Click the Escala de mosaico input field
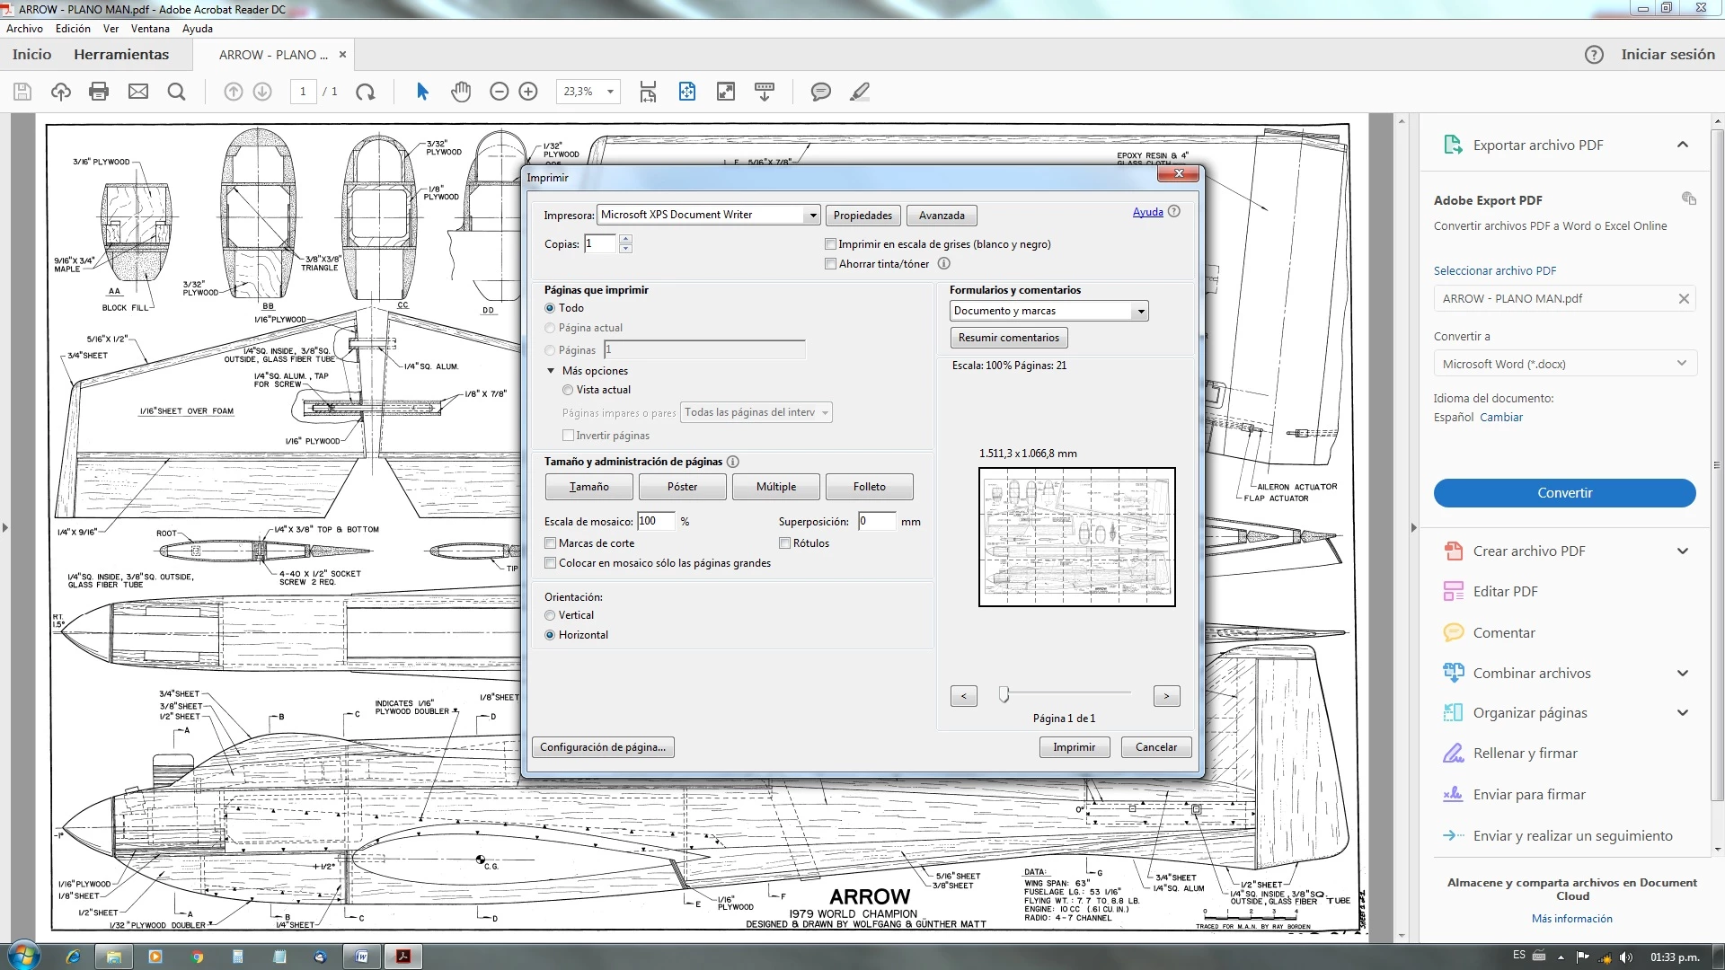Viewport: 1725px width, 970px height. (656, 522)
